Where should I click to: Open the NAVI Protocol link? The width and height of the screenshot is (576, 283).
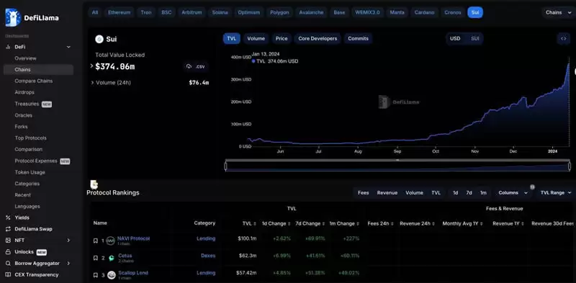tap(133, 238)
